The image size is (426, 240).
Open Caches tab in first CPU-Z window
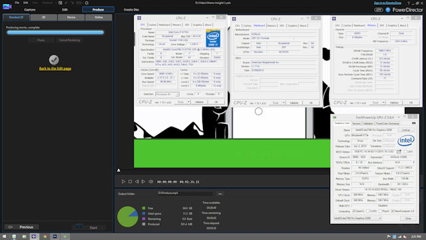pos(152,25)
